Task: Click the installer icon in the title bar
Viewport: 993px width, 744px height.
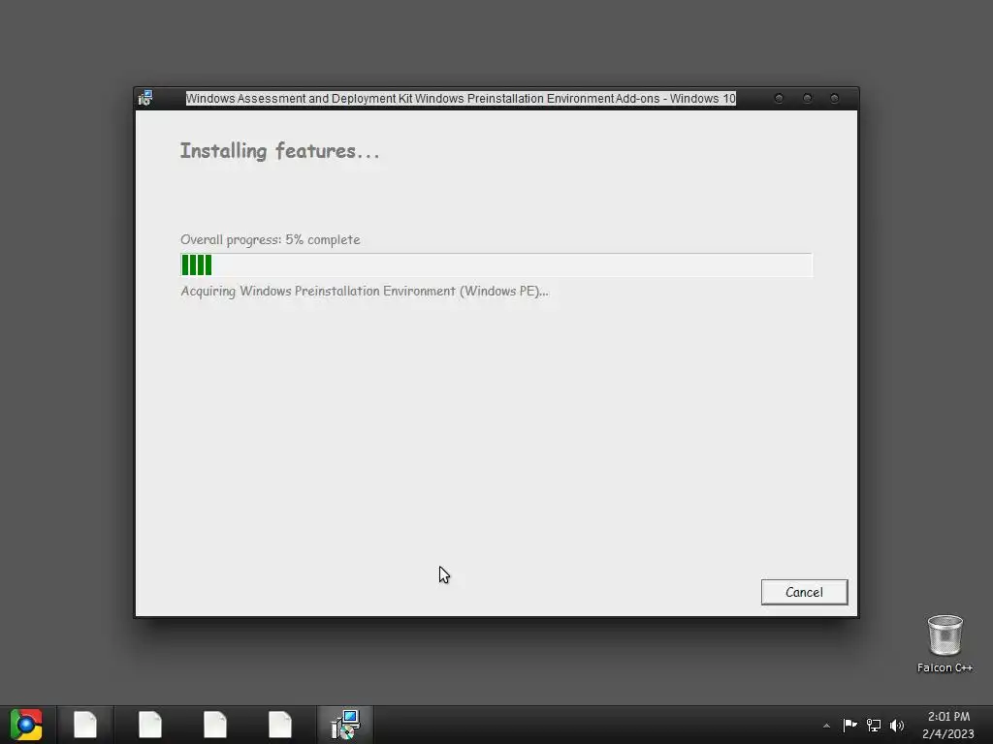Action: coord(145,98)
